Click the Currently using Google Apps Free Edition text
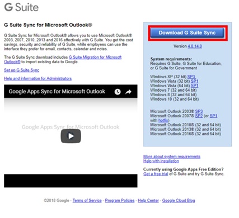239x218 pixels. (184, 169)
